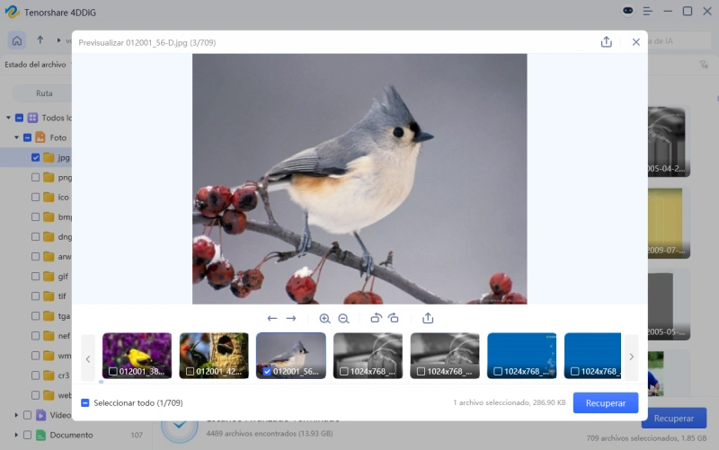The image size is (719, 450).
Task: Rotate the preview image left
Action: pos(376,318)
